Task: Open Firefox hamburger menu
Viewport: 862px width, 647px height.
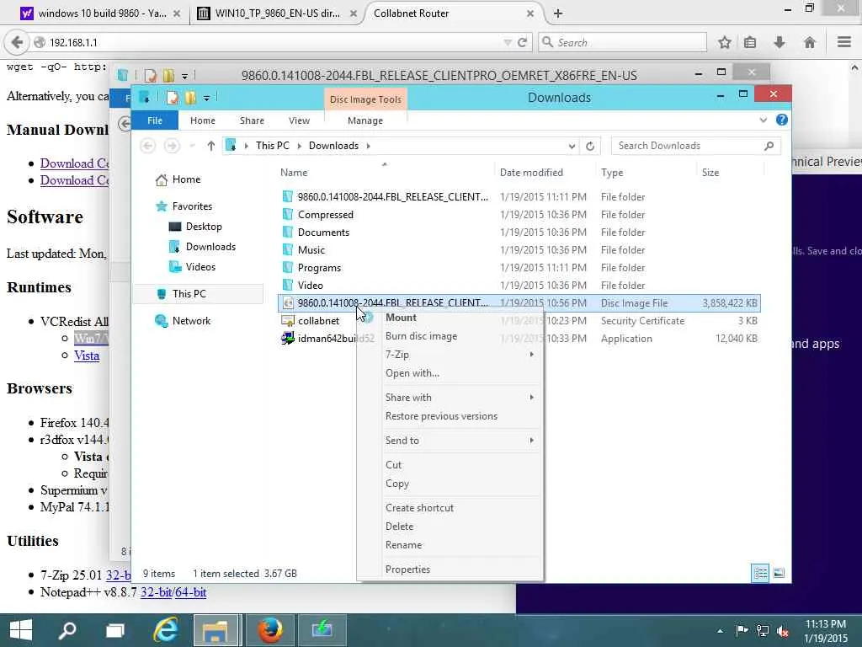Action: pos(844,42)
